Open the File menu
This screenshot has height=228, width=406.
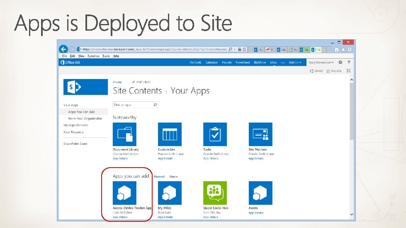tap(64, 56)
